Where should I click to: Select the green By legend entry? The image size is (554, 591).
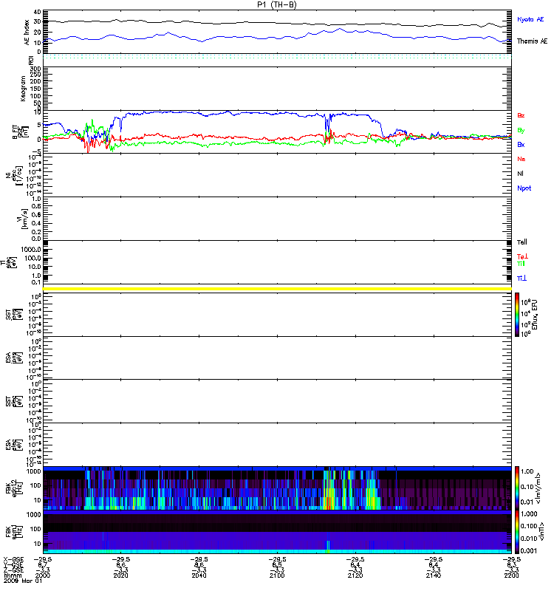pyautogui.click(x=521, y=131)
